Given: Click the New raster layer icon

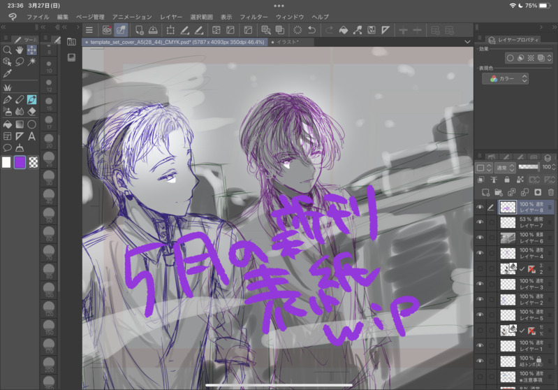Looking at the screenshot, I should pos(485,192).
